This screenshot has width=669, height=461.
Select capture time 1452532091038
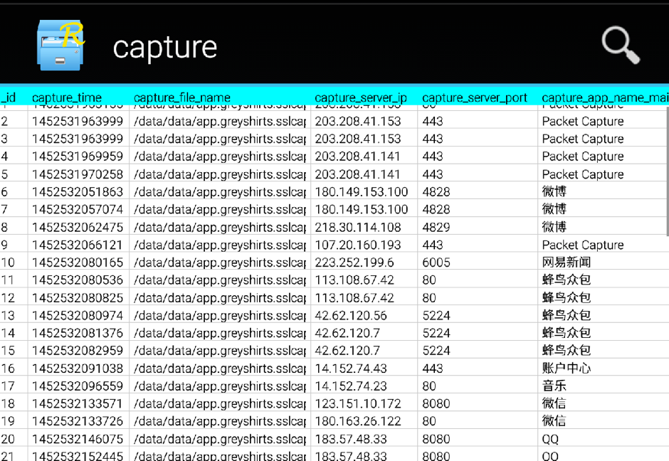tap(78, 368)
